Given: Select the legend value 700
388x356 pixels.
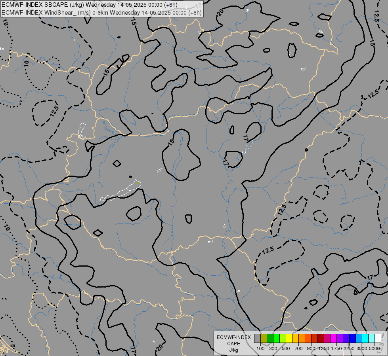Looking at the screenshot, I should click(x=299, y=348).
